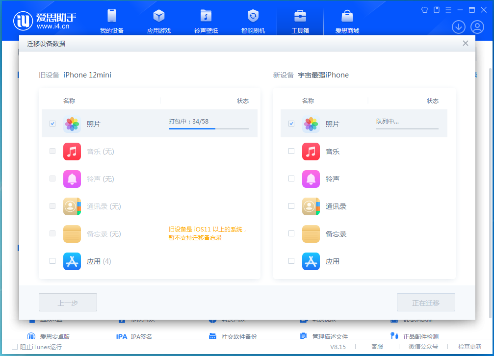Click the 爱思助手 logo

[45, 21]
